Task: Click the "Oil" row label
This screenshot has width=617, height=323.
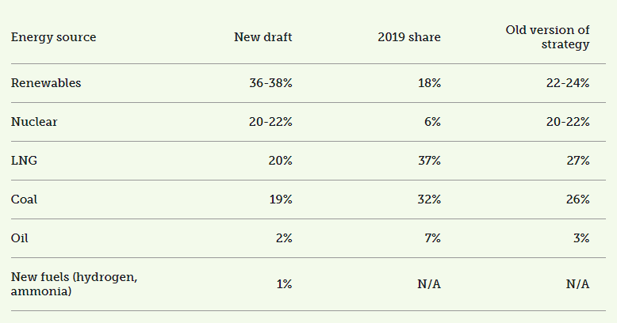Action: click(x=21, y=238)
